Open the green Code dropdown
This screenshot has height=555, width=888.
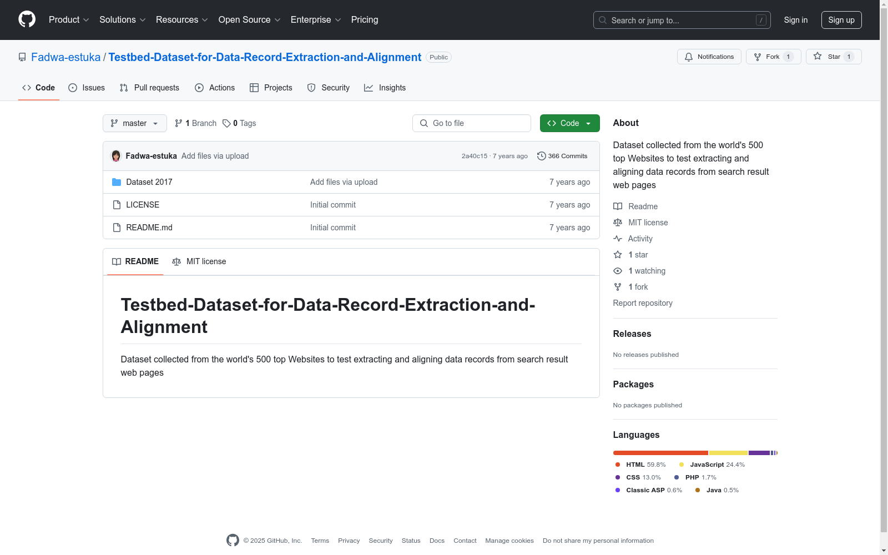(569, 123)
